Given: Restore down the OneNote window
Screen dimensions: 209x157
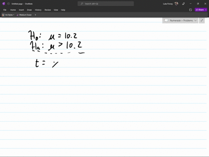Looking at the screenshot, I should point(198,4).
